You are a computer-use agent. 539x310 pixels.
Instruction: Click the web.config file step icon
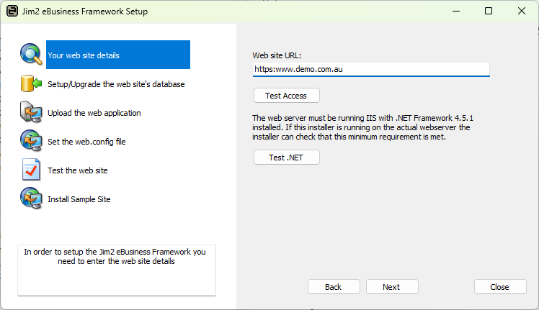(31, 141)
